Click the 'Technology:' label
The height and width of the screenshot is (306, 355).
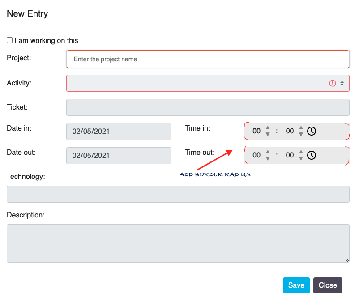pos(26,177)
